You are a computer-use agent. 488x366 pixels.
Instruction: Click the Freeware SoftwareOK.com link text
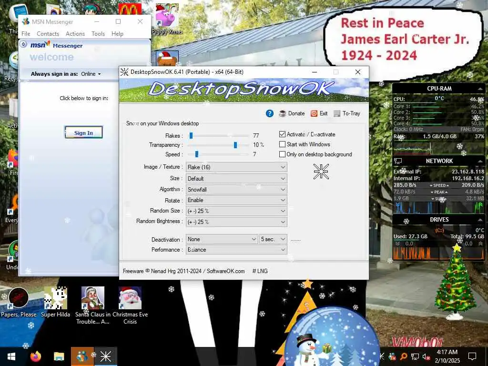pyautogui.click(x=183, y=271)
